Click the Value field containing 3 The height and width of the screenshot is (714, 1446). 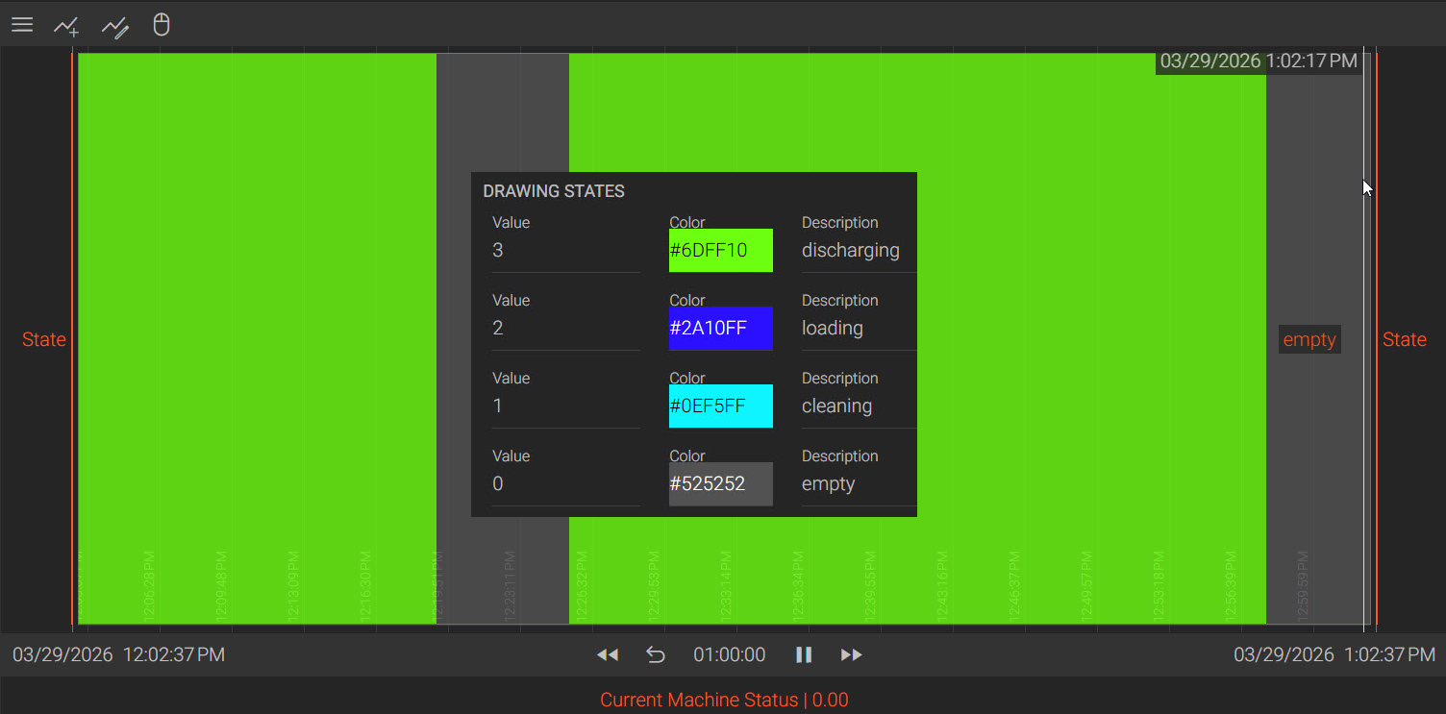[x=566, y=251]
